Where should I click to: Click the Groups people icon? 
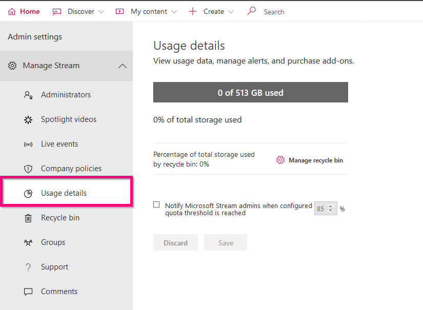(x=28, y=243)
